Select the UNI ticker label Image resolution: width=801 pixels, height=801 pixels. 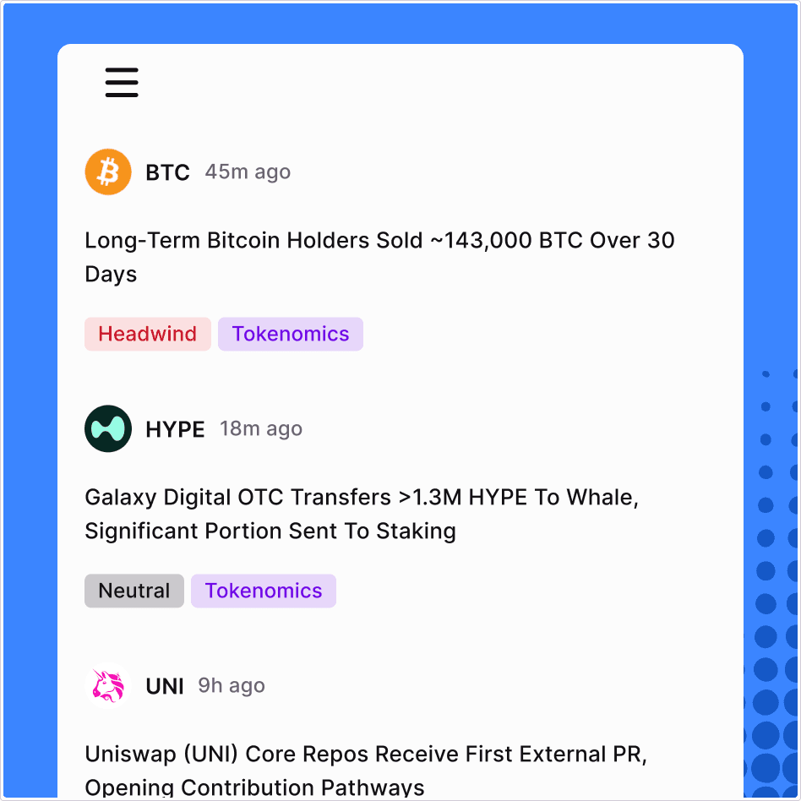click(x=165, y=686)
